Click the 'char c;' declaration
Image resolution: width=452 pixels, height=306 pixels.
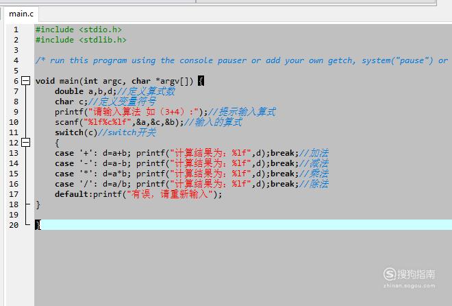pos(71,102)
